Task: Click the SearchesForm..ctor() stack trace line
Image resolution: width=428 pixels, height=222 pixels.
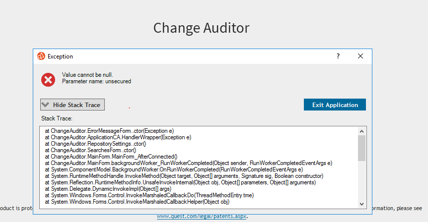Action: coord(91,150)
